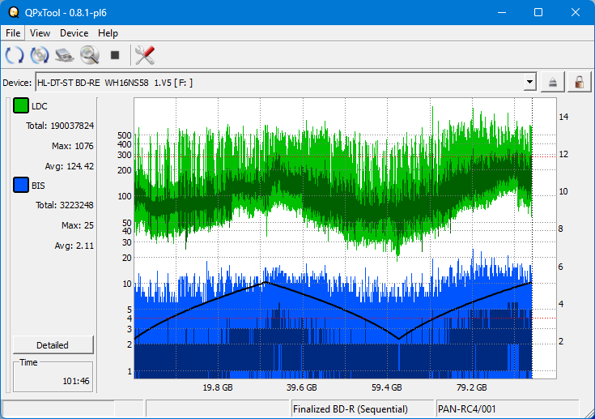Viewport: 595px width, 419px height.
Task: Minimize the QPxTool window
Action: (502, 12)
